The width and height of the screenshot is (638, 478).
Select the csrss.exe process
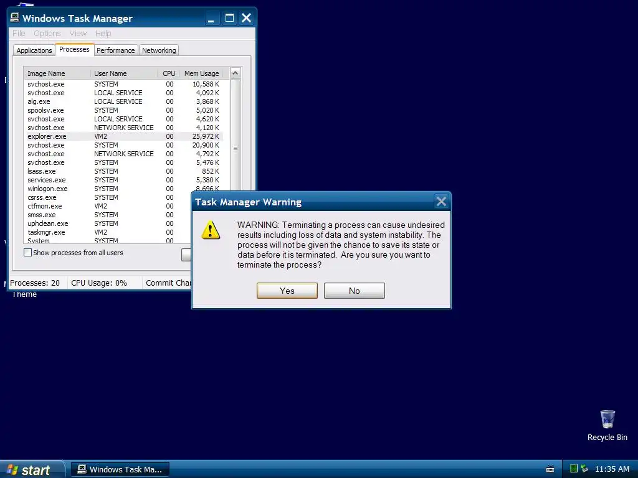(108, 197)
